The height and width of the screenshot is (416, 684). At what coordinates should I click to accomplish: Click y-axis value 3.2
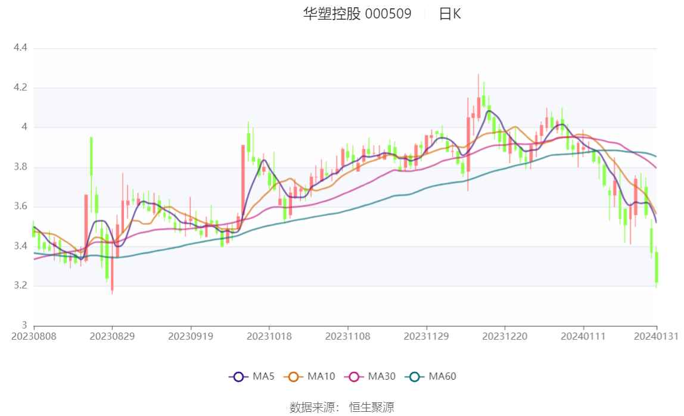point(20,286)
